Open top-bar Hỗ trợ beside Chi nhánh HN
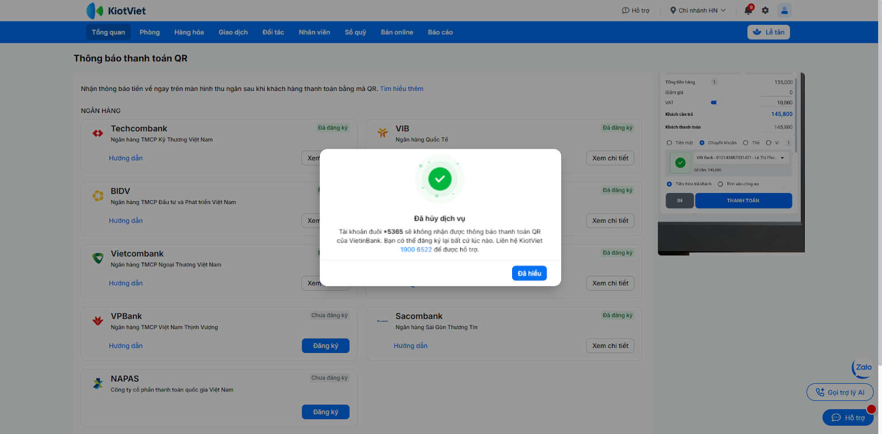Viewport: 882px width, 434px height. [636, 10]
